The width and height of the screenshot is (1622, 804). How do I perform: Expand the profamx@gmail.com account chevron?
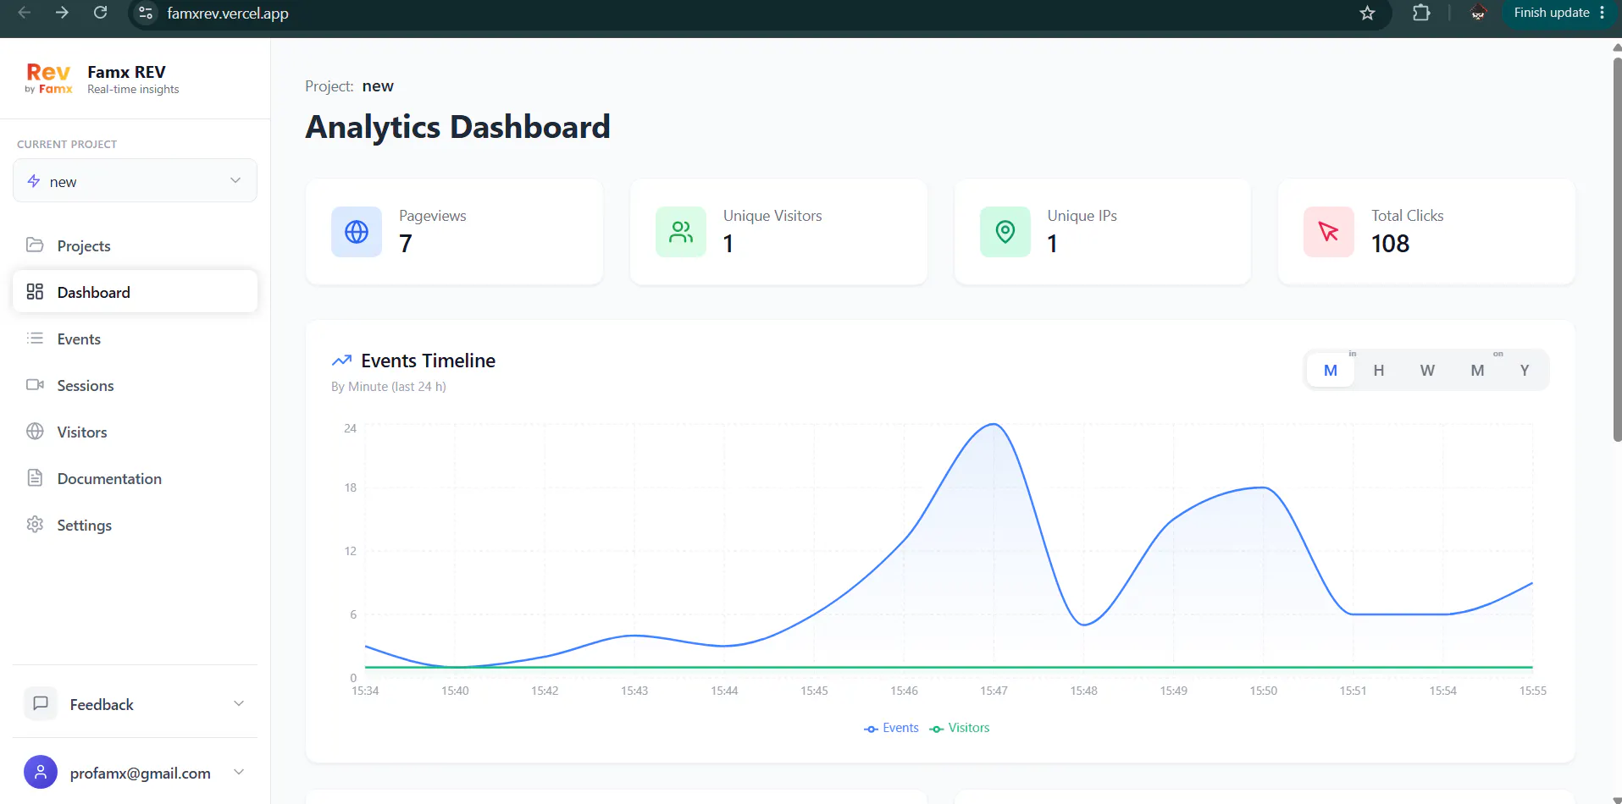(x=239, y=772)
